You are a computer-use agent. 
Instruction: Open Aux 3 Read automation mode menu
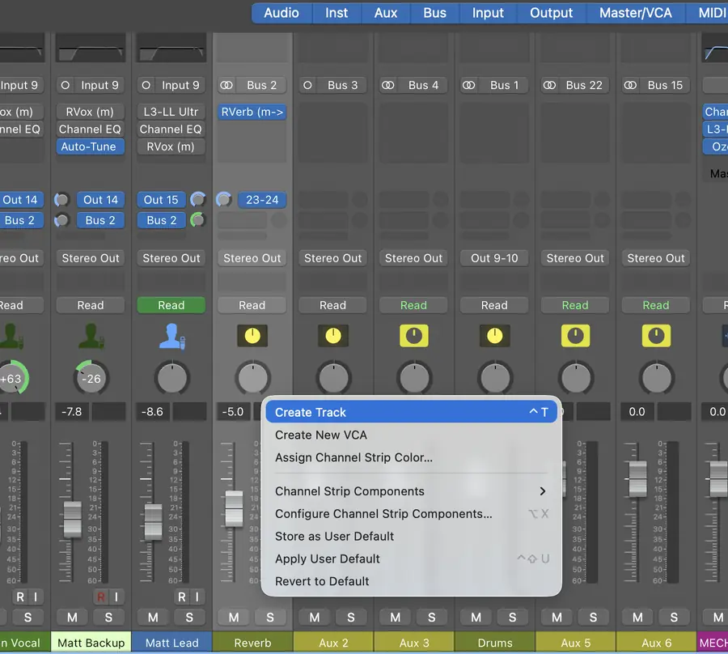point(413,305)
